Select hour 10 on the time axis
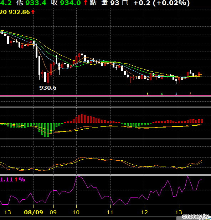The image size is (211, 220). pos(76,212)
